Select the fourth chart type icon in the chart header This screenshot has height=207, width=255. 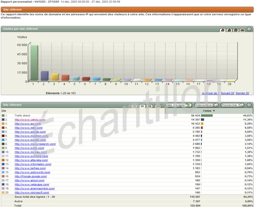click(242, 29)
